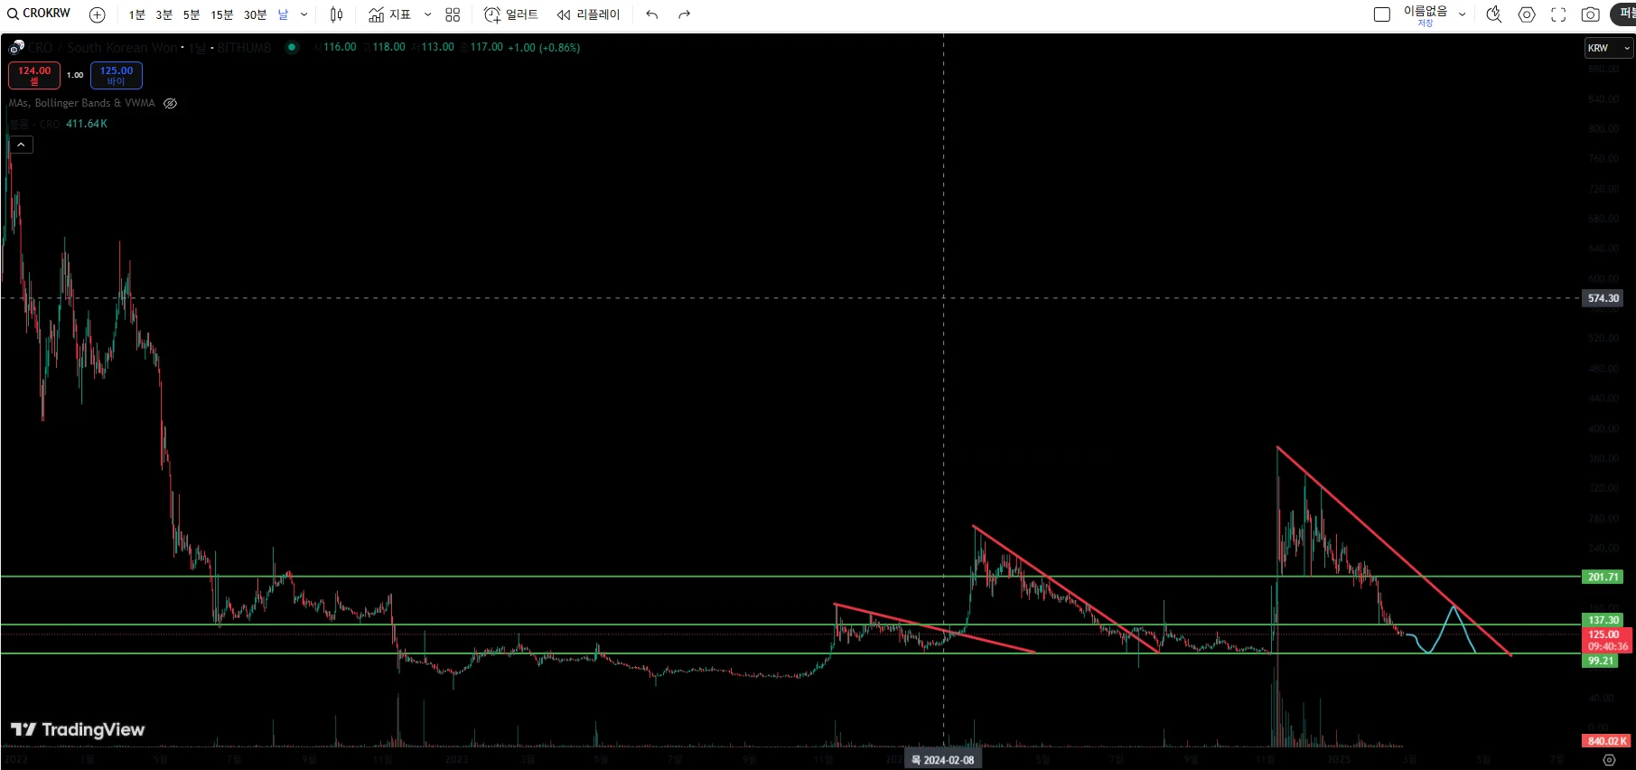Open the KRW currency dropdown
Screen dimensions: 1636x770
1609,48
